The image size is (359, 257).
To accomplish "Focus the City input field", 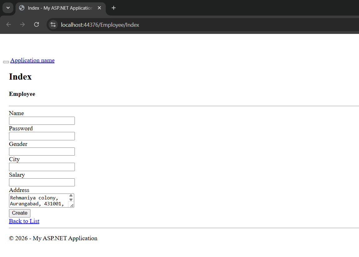I will [x=42, y=167].
